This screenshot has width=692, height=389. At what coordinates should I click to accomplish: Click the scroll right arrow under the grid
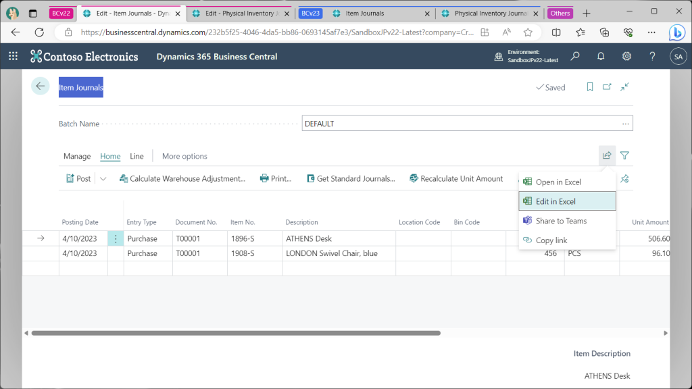point(666,333)
